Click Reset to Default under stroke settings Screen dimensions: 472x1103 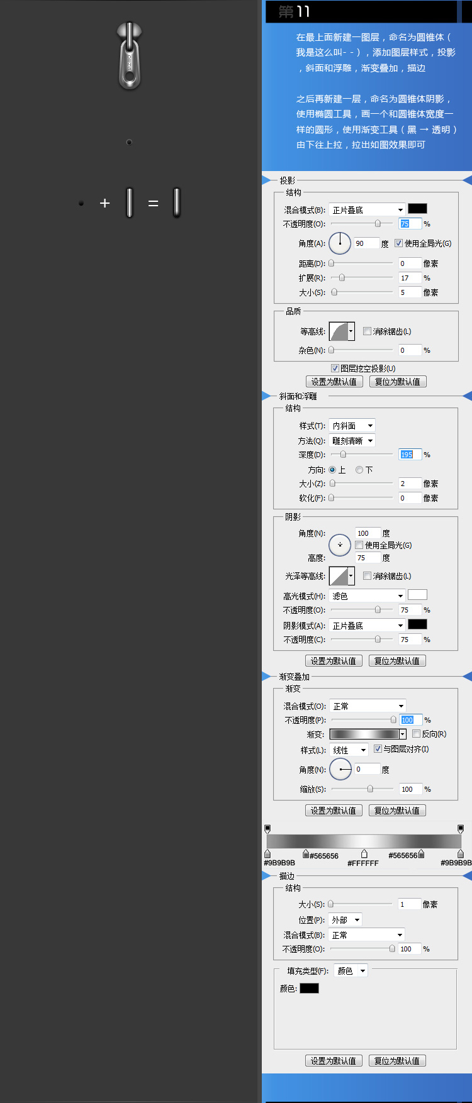tap(397, 1061)
